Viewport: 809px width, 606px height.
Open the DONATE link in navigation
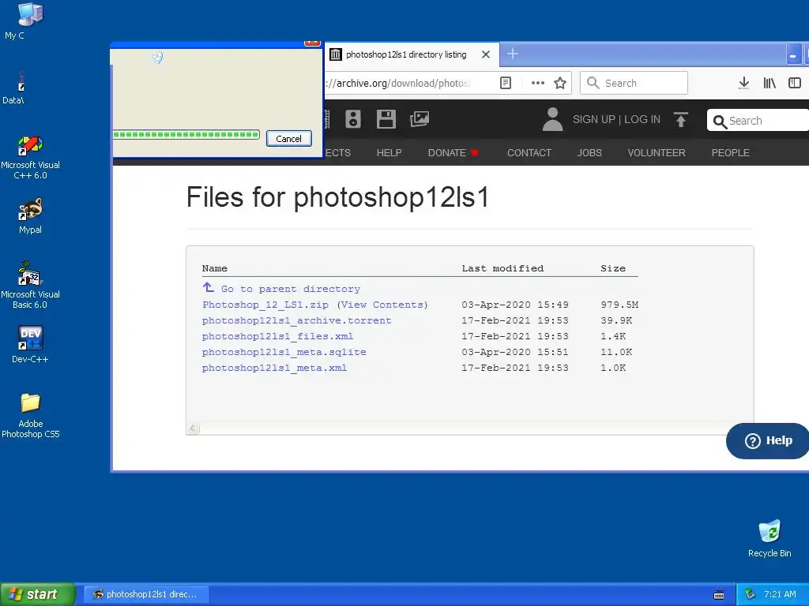pyautogui.click(x=453, y=152)
